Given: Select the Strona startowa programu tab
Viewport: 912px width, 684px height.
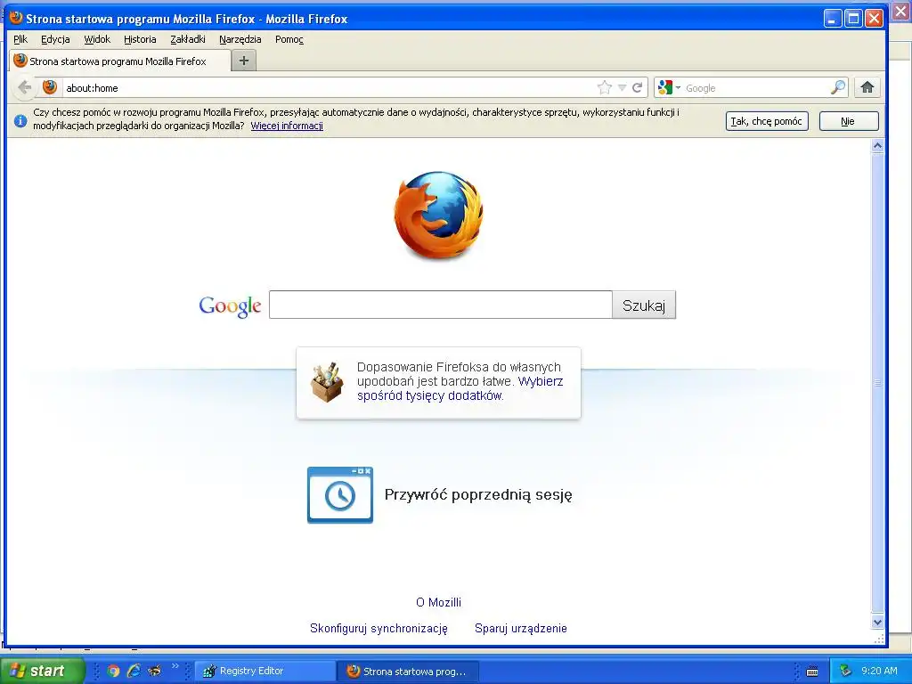Looking at the screenshot, I should 120,61.
